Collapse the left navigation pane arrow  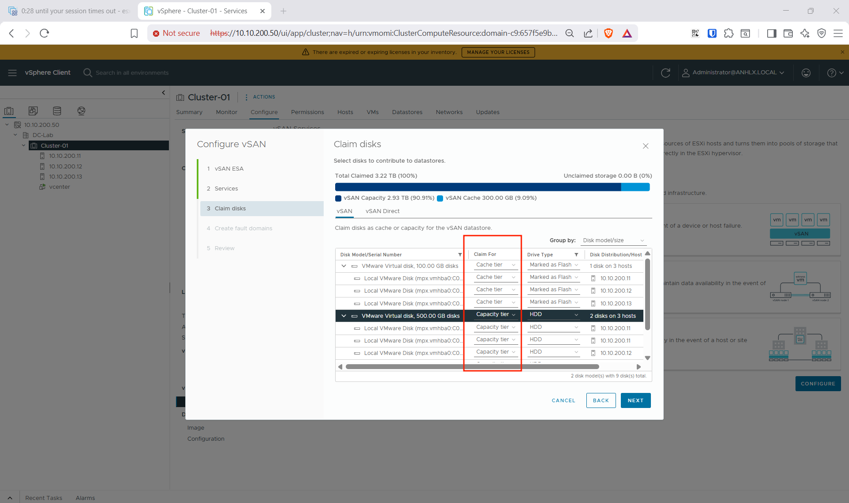[164, 92]
